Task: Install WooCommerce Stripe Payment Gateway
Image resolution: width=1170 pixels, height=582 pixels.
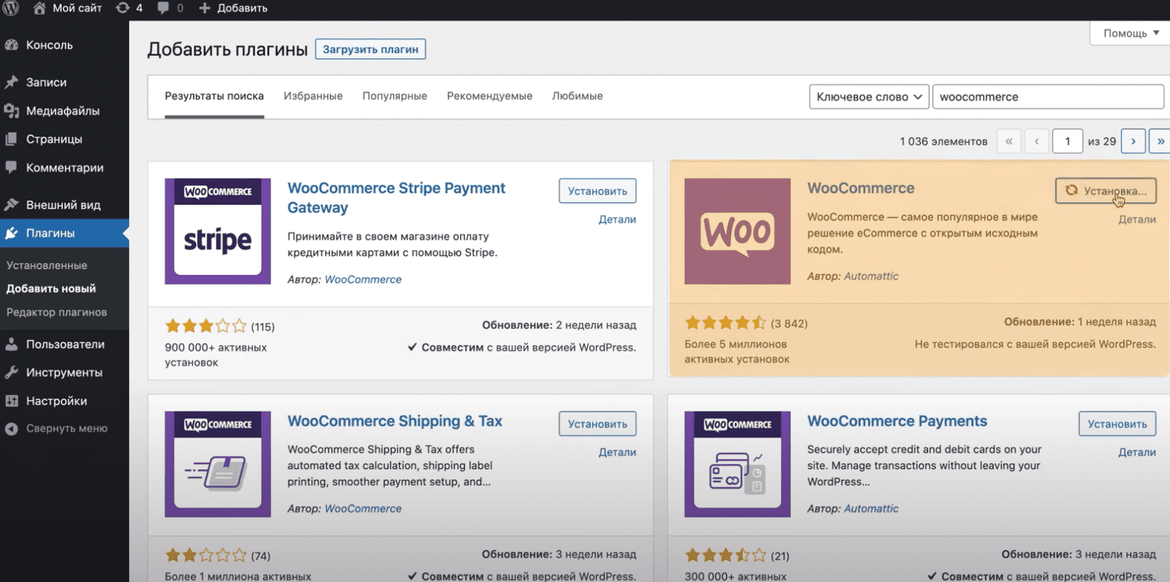Action: pos(598,191)
